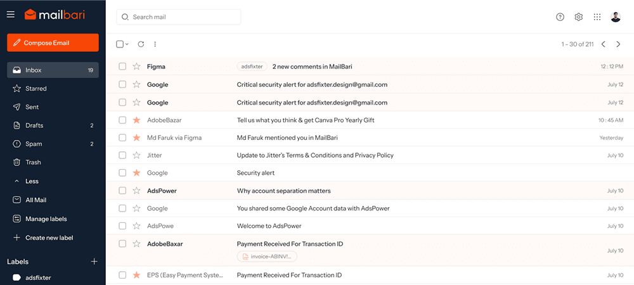
Task: Open 'Md Faruk mentioned you in MailBari'
Action: 287,137
